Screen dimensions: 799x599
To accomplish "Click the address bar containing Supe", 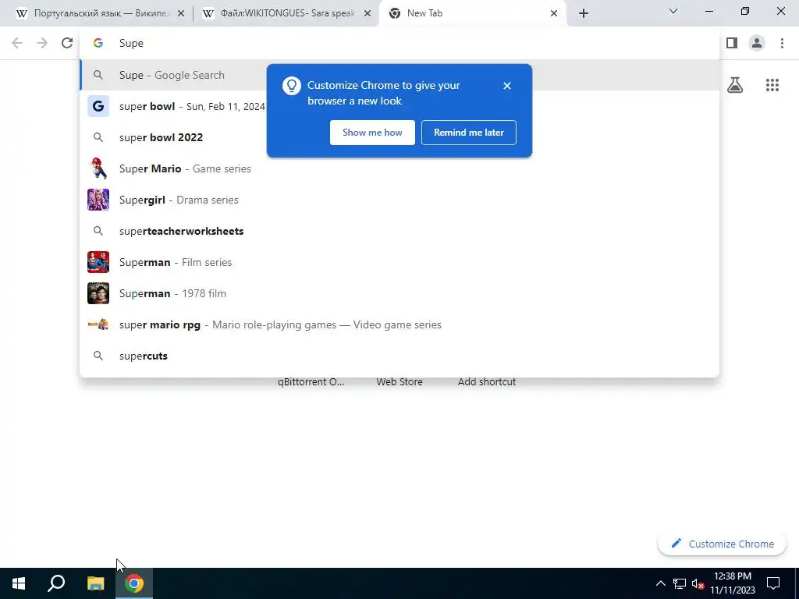I will 399,44.
